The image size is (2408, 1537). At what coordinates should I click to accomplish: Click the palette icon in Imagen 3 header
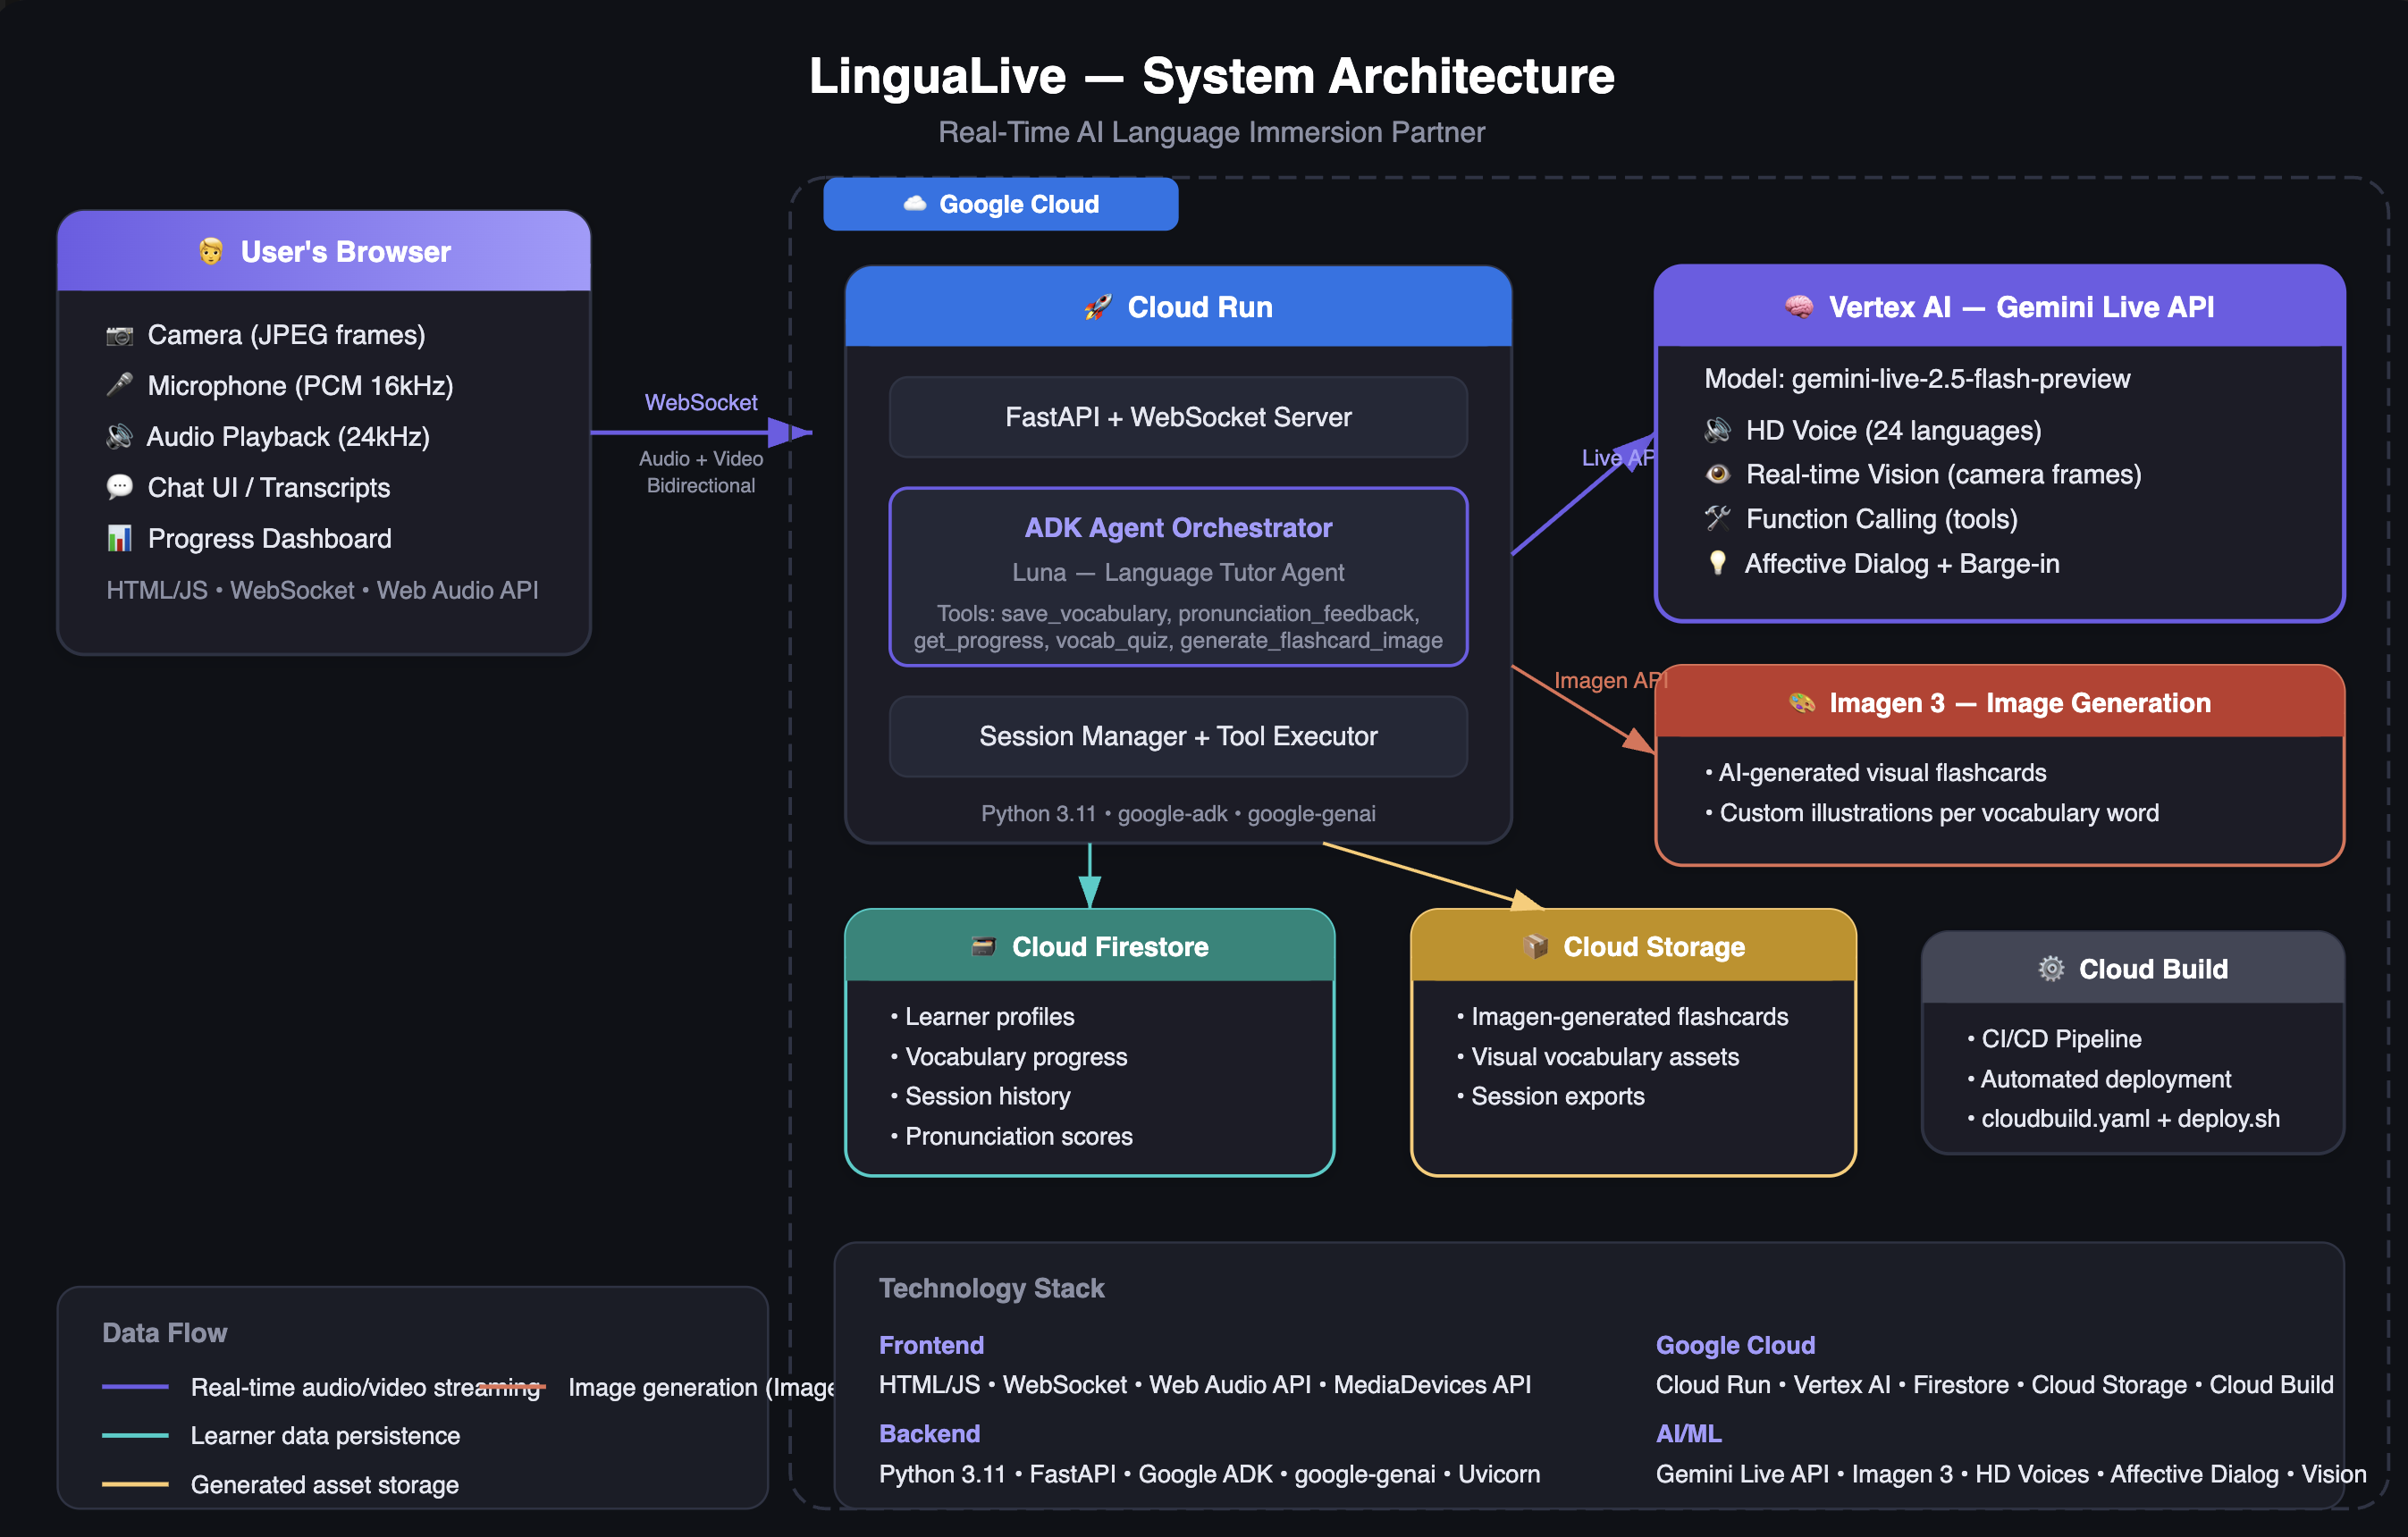(1801, 703)
